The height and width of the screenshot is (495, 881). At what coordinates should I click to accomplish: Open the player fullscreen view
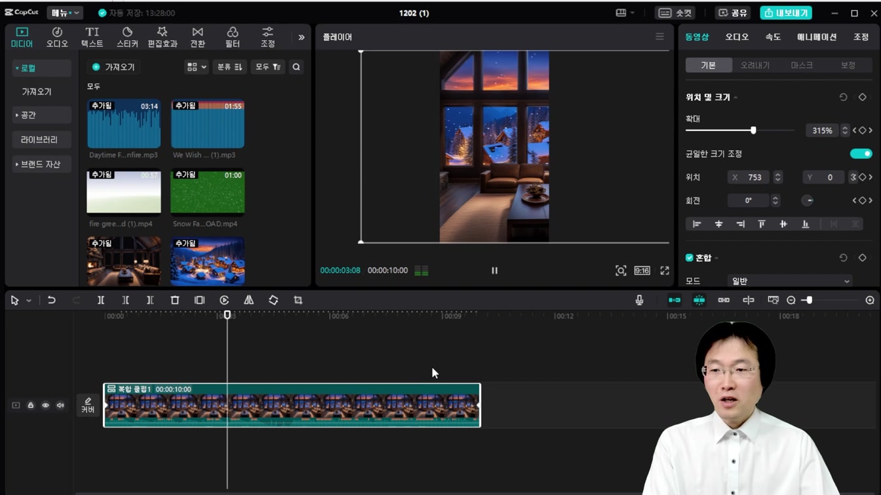pyautogui.click(x=665, y=270)
